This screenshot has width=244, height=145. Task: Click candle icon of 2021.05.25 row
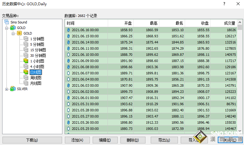click(68, 129)
